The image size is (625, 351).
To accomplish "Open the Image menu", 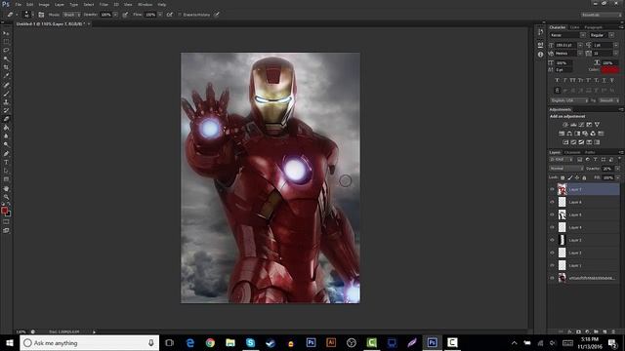I will coord(44,4).
